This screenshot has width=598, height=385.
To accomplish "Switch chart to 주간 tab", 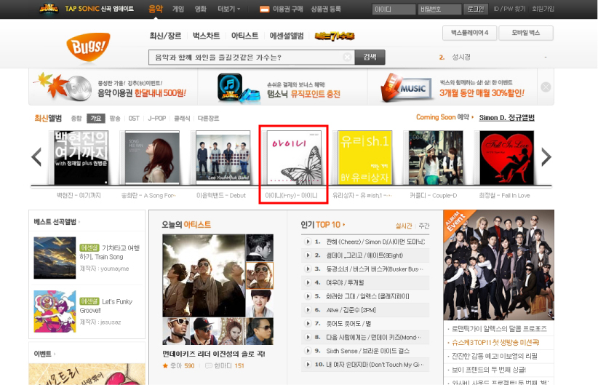I will pyautogui.click(x=424, y=226).
